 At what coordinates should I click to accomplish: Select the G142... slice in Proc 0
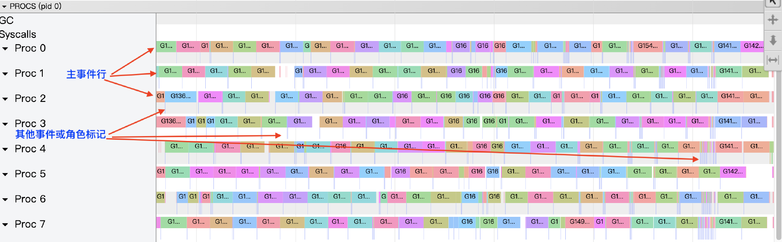[753, 46]
